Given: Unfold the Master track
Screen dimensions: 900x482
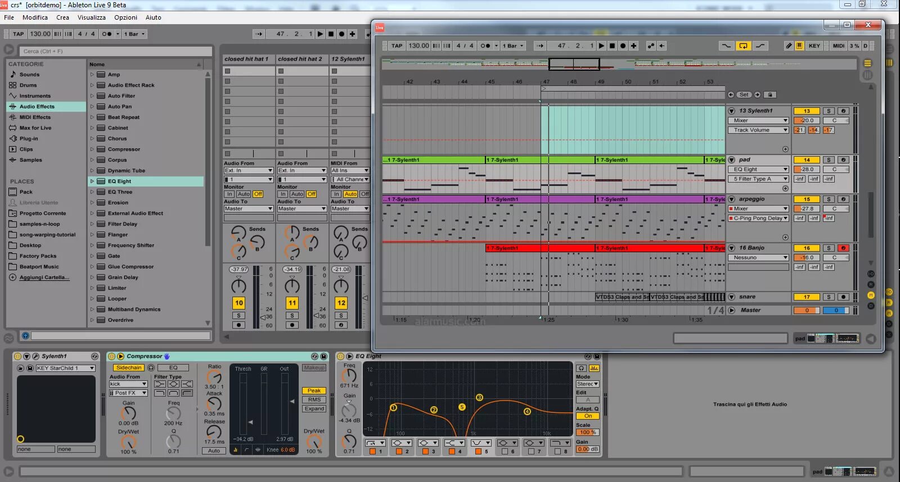Looking at the screenshot, I should (x=732, y=310).
